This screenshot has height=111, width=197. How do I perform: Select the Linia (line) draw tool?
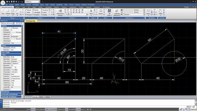(3, 12)
